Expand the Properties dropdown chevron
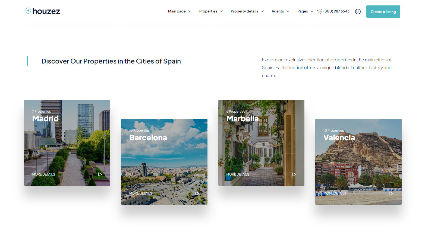 tap(221, 11)
